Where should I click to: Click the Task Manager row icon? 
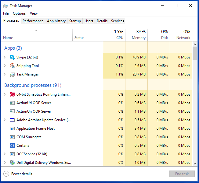point(12,74)
